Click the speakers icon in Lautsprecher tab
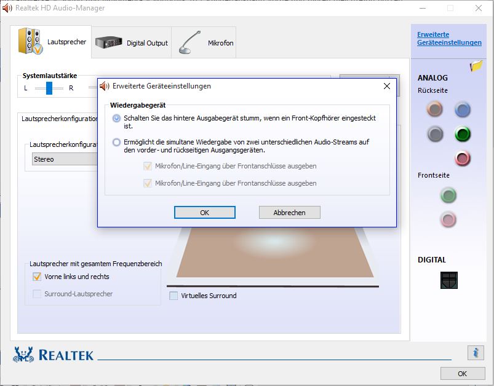Image resolution: width=494 pixels, height=386 pixels. coord(30,41)
